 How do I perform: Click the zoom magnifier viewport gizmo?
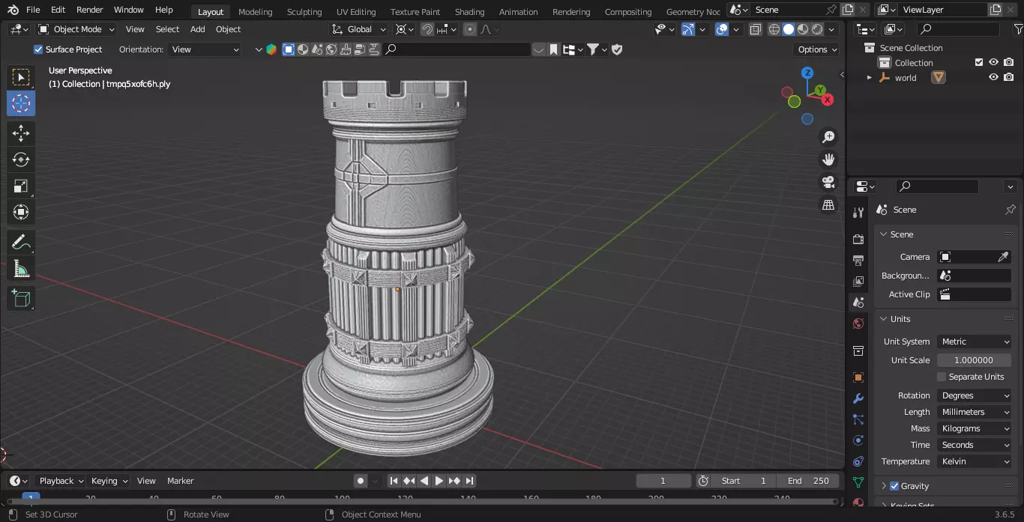pos(828,137)
